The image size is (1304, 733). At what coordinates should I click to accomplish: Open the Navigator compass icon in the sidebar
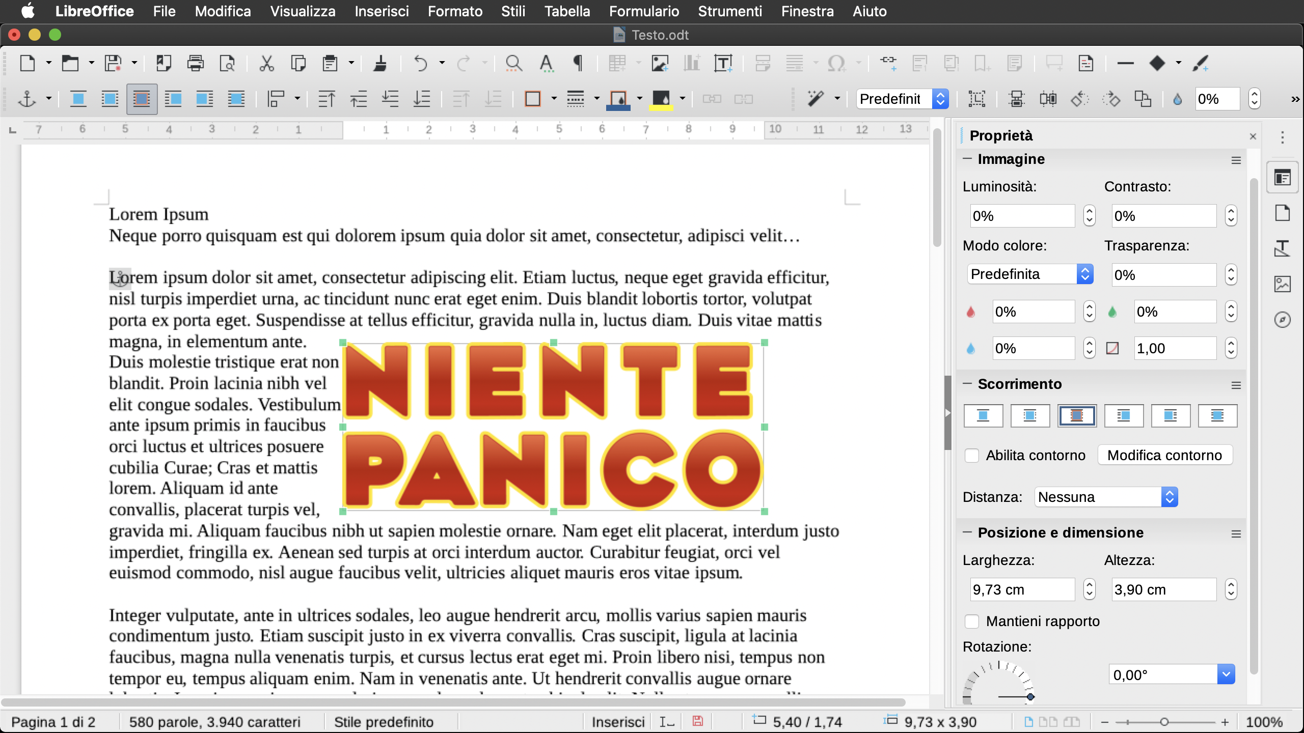(x=1282, y=320)
